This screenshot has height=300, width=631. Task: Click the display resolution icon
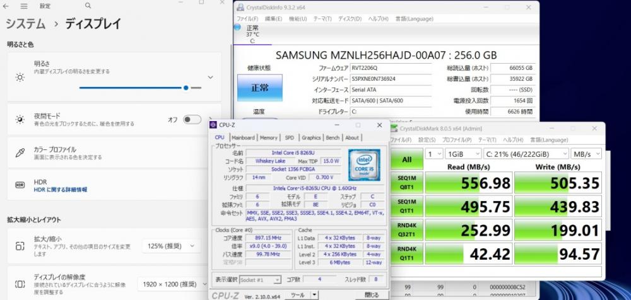[20, 284]
